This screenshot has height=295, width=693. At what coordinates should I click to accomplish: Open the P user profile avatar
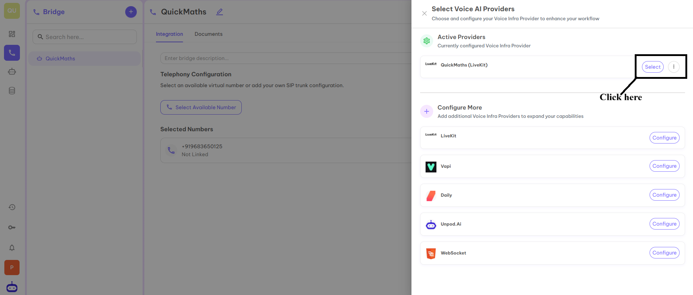tap(12, 268)
